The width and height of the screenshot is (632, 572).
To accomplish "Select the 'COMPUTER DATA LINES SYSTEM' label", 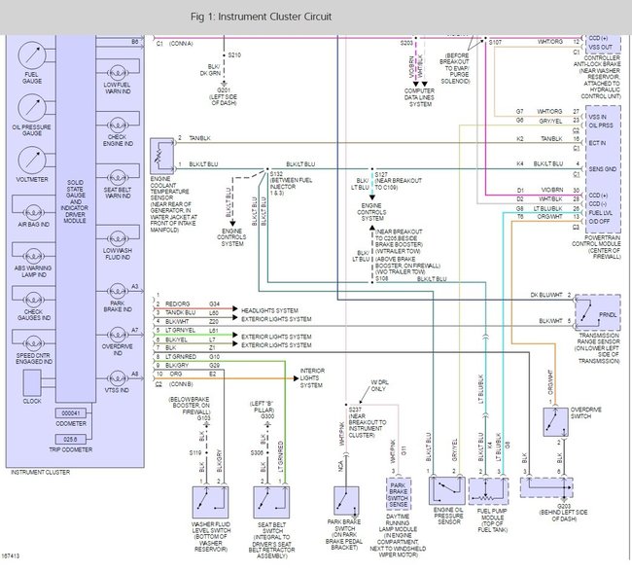I will (420, 97).
